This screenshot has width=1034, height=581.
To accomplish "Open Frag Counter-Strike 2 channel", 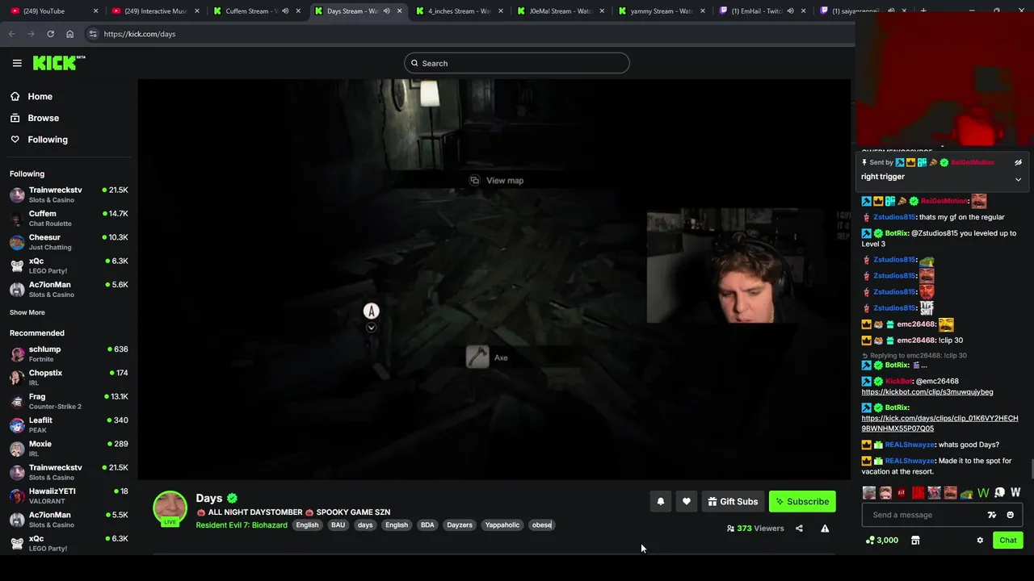I will tap(69, 401).
